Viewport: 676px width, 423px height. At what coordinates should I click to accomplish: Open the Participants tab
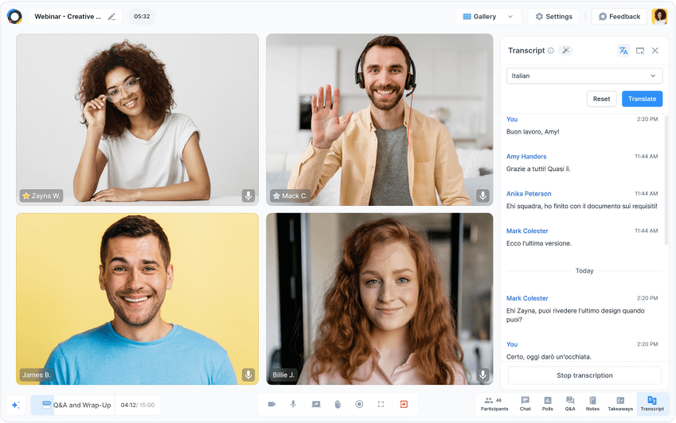pyautogui.click(x=494, y=404)
